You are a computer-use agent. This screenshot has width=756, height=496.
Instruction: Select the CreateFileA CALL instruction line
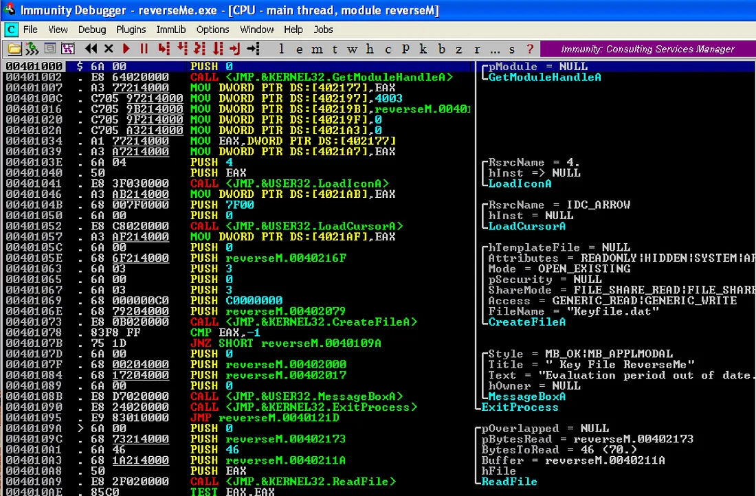point(304,322)
